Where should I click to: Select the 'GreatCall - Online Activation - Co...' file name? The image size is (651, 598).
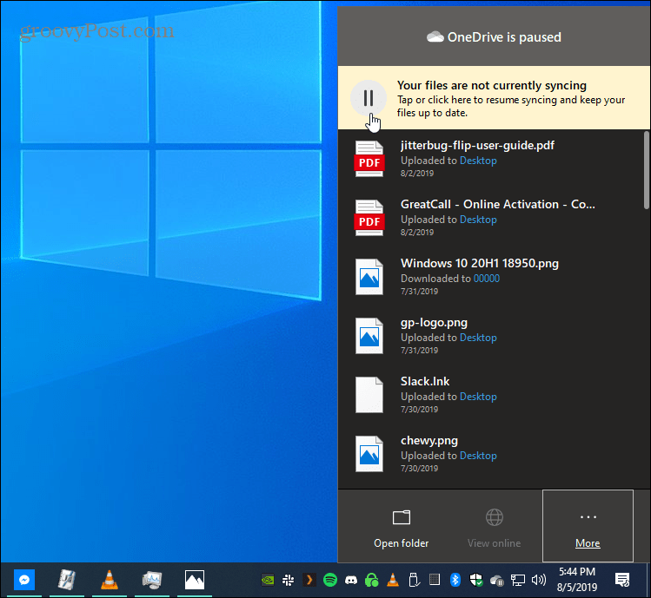coord(498,205)
